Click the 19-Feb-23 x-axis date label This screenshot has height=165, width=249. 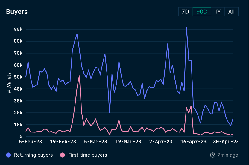click(x=63, y=141)
